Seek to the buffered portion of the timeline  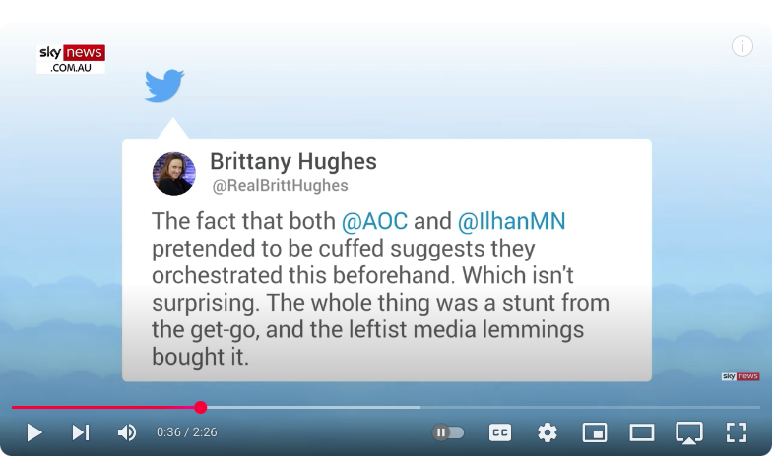coord(313,407)
